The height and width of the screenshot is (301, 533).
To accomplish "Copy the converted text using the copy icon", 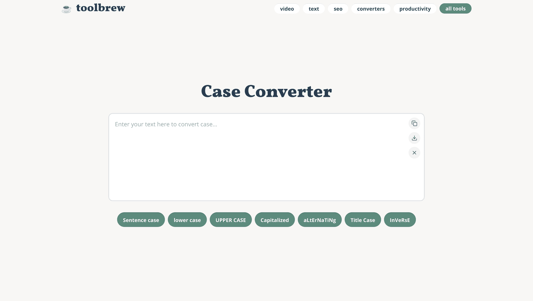I will click(x=414, y=123).
